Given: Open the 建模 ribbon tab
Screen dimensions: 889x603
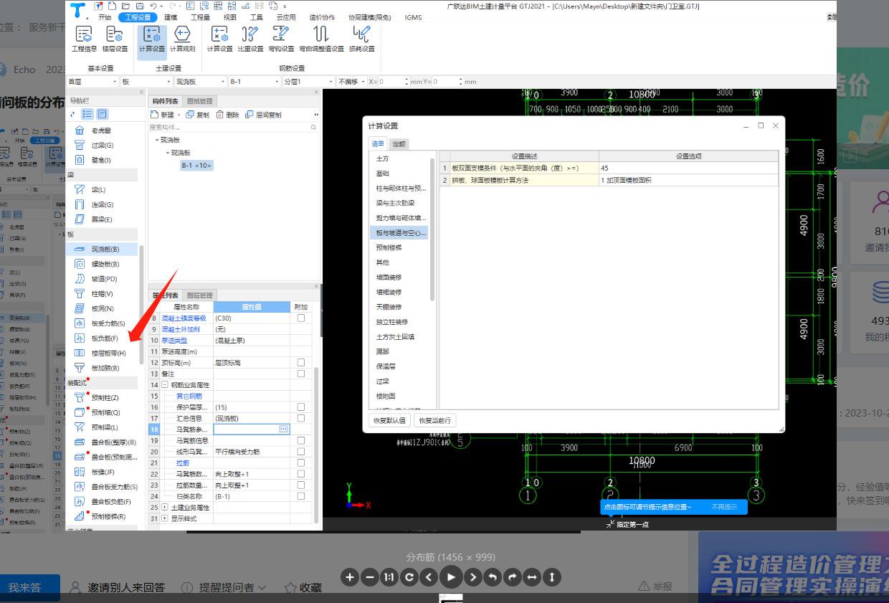Looking at the screenshot, I should coord(171,17).
